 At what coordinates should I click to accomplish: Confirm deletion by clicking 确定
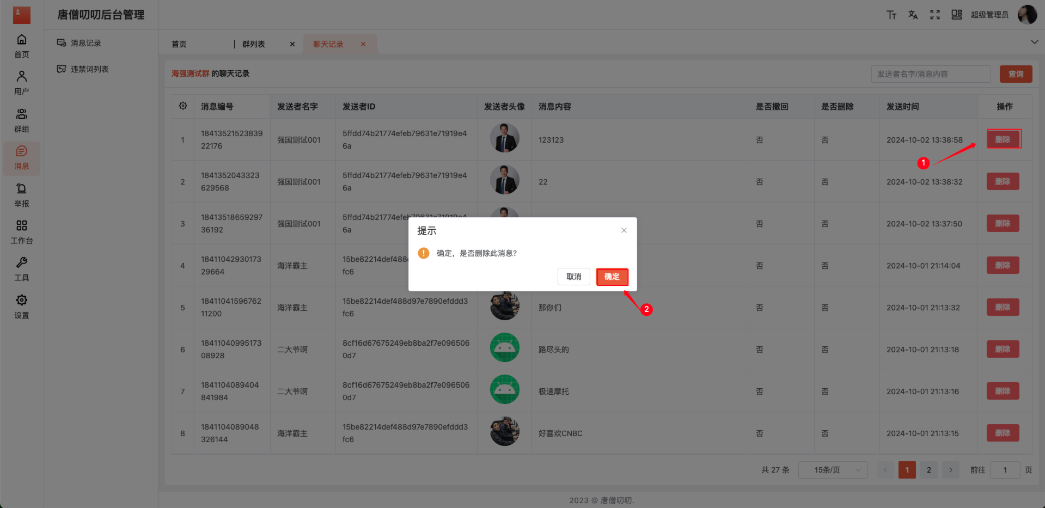coord(612,277)
